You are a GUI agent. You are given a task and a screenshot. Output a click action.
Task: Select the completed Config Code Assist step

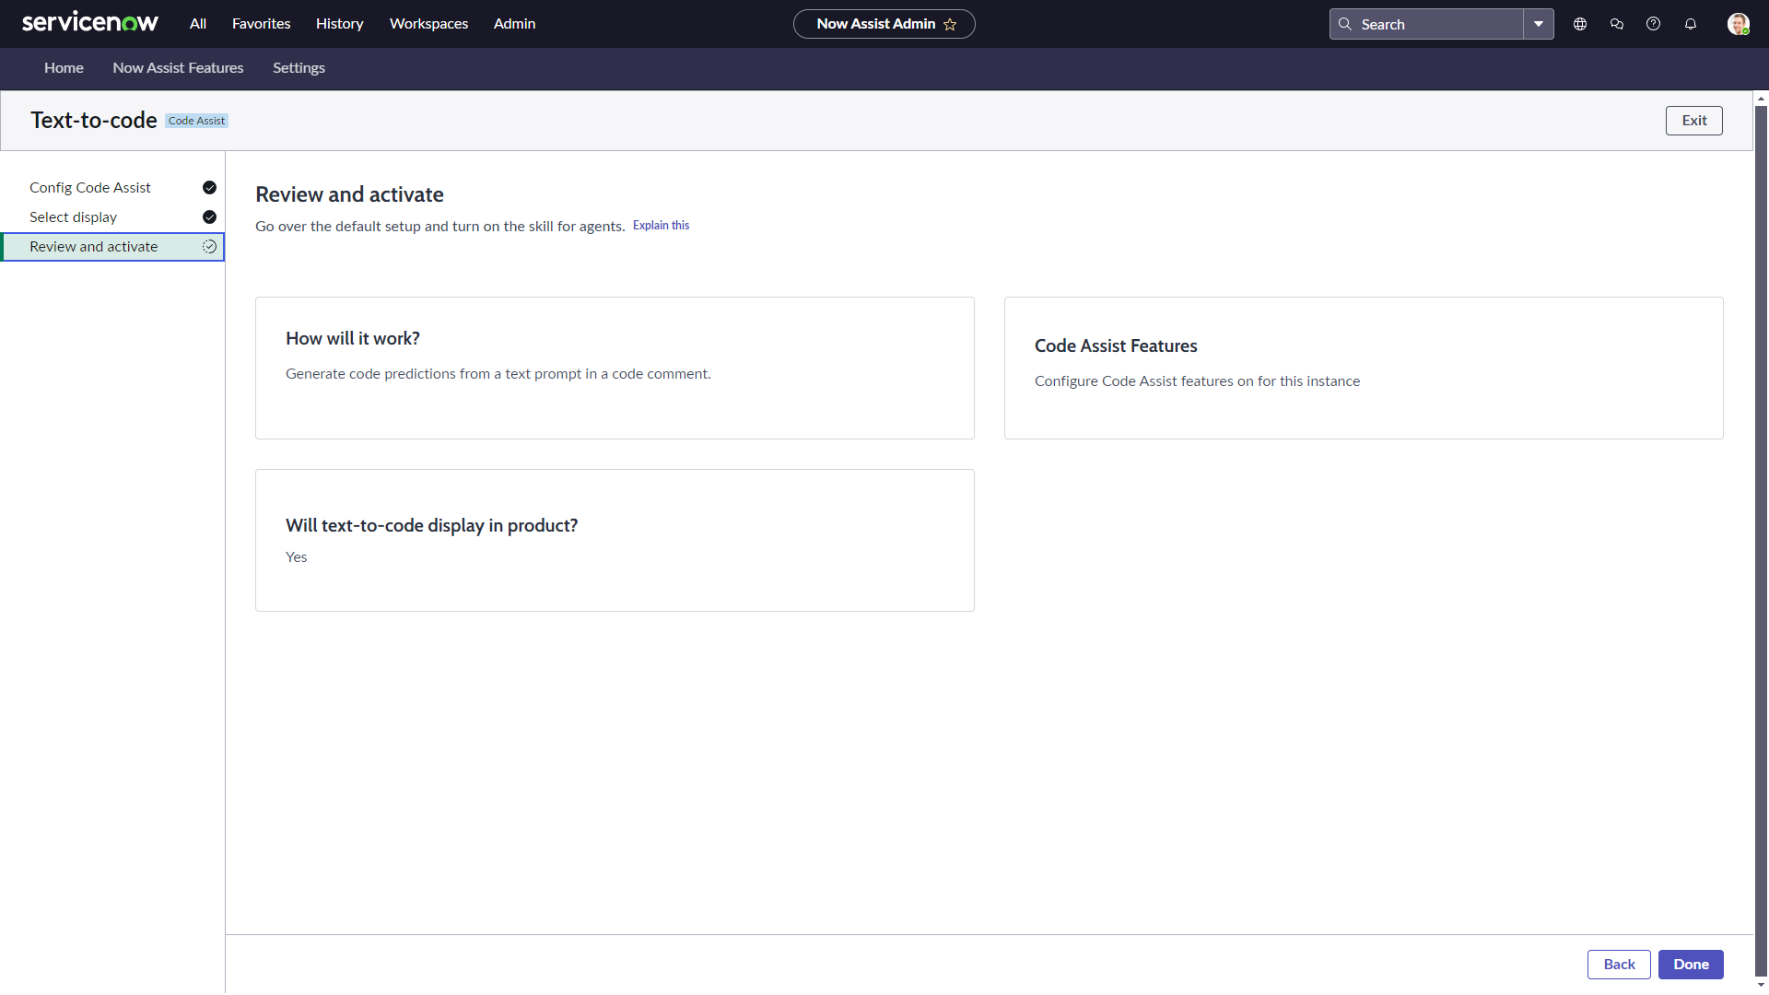click(90, 188)
